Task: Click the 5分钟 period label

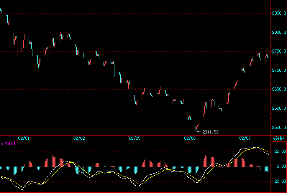Action: click(x=278, y=138)
